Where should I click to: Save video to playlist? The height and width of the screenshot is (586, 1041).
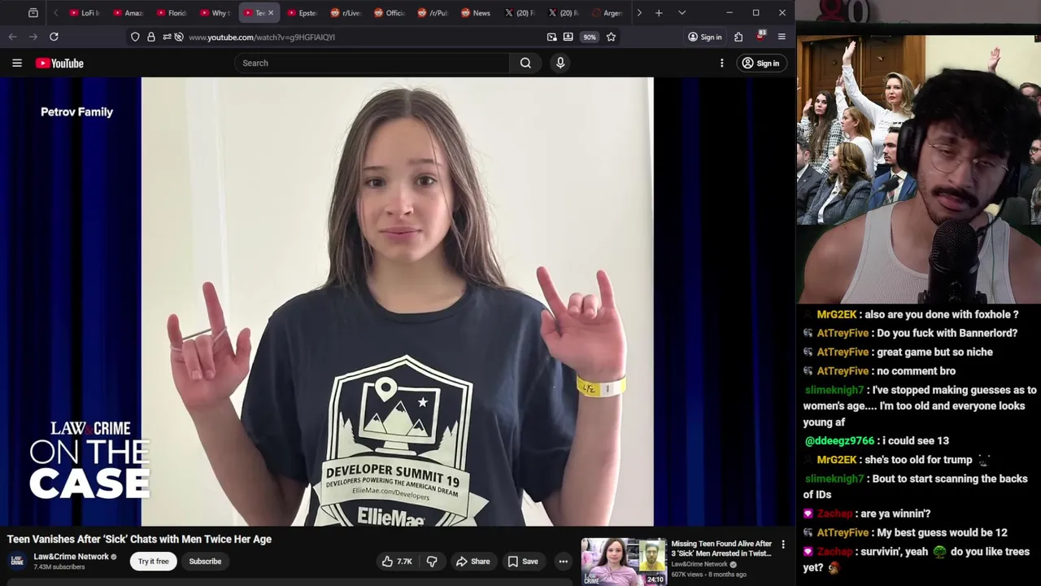click(522, 561)
